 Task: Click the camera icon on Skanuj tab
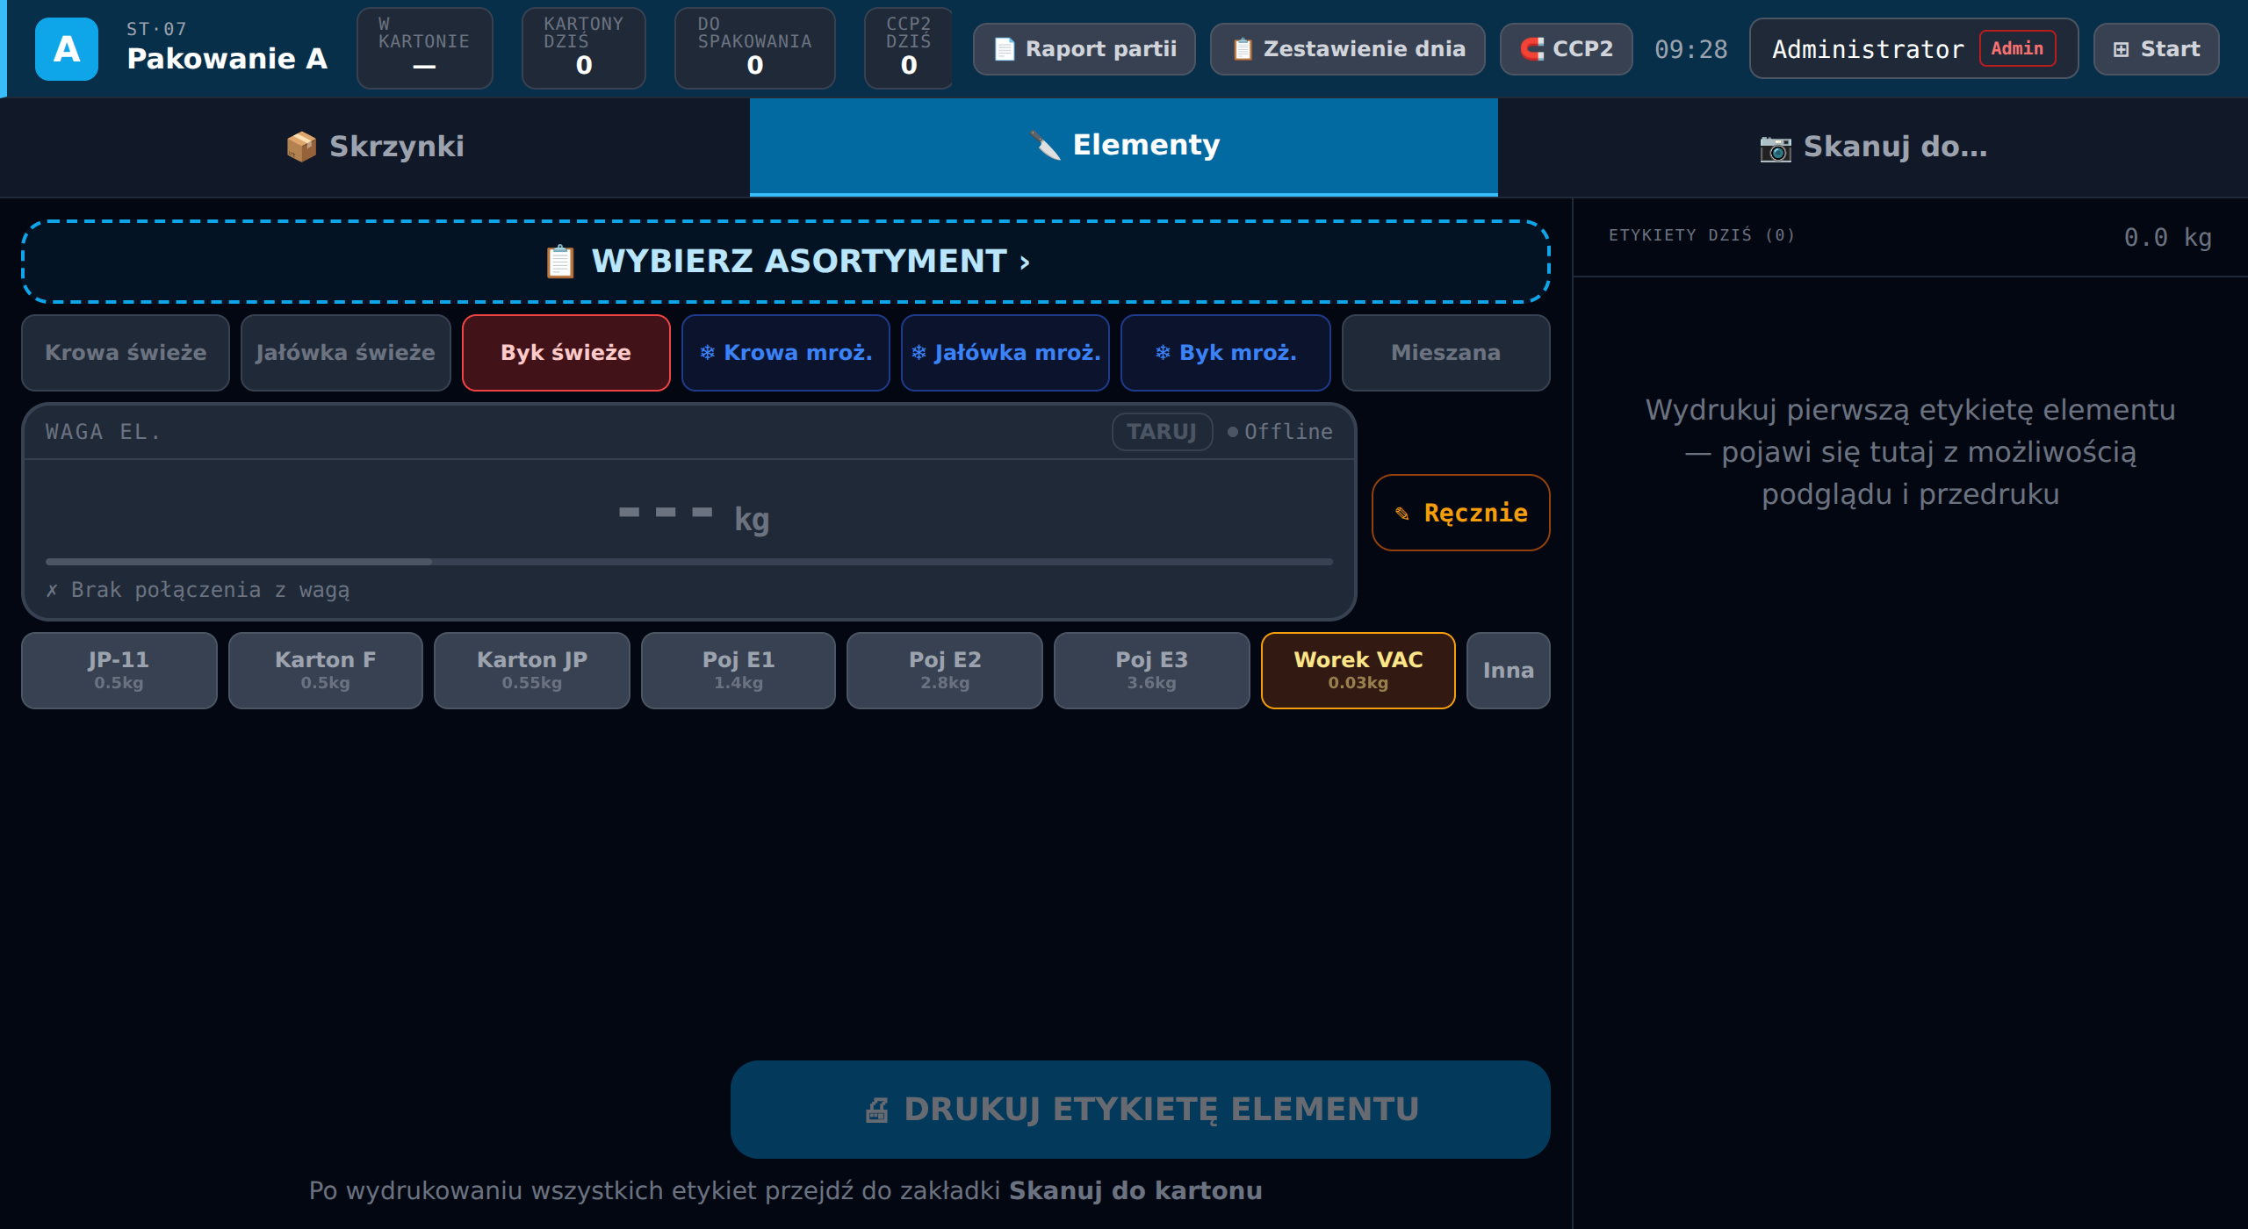[1775, 147]
